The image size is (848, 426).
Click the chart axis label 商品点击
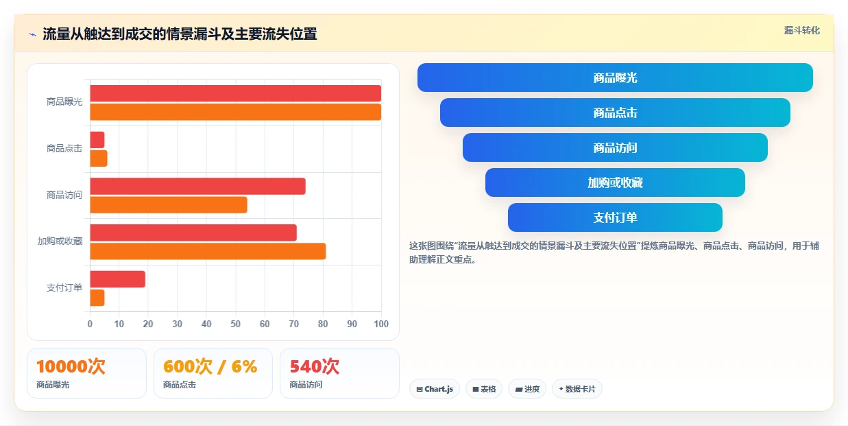coord(64,148)
